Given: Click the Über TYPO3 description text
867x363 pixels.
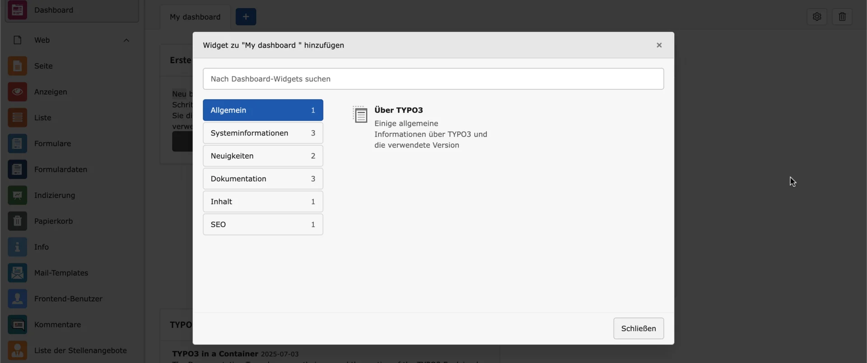Looking at the screenshot, I should 431,134.
